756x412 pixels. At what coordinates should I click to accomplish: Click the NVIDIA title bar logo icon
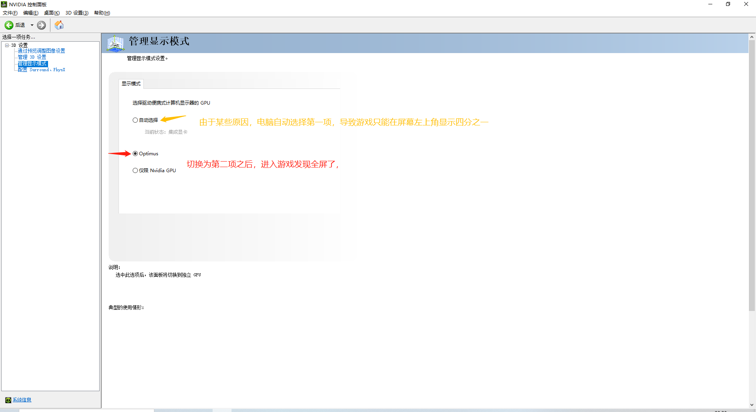(4, 4)
